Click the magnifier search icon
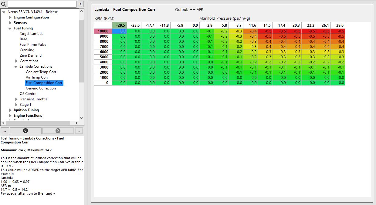This screenshot has width=376, height=205. point(4,4)
